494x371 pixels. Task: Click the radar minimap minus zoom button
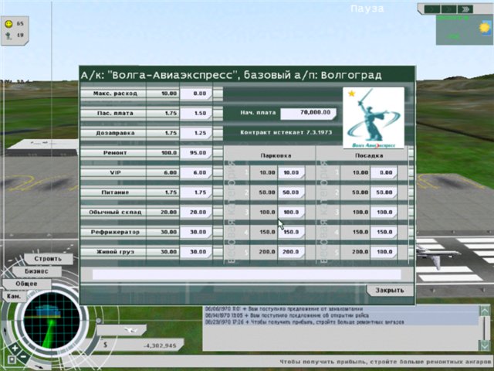click(x=24, y=356)
